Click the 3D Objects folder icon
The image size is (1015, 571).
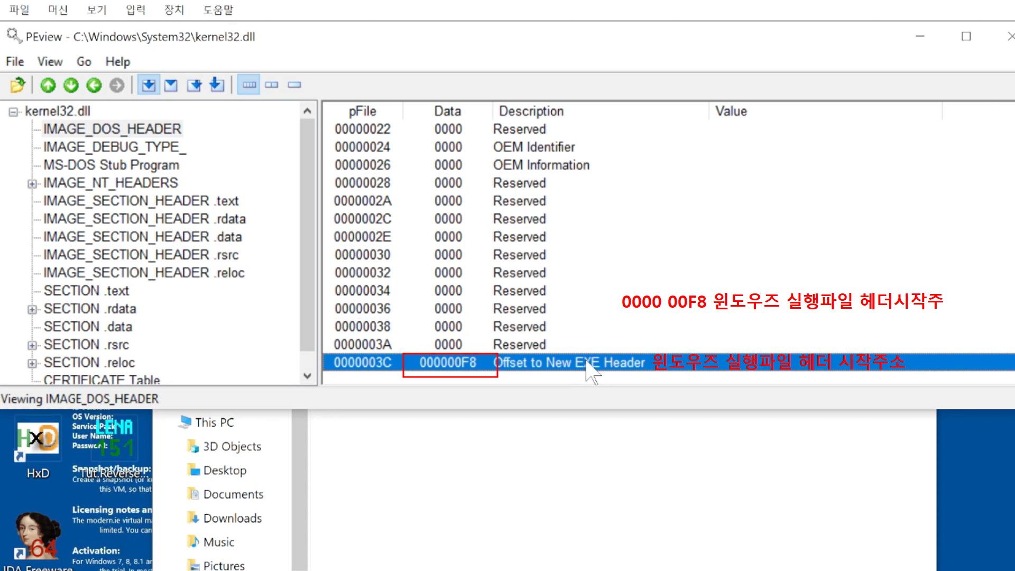click(x=193, y=446)
